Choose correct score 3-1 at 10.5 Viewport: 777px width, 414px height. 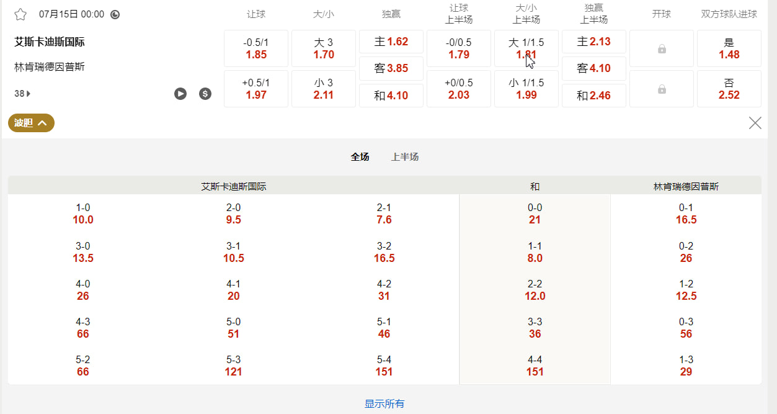[x=234, y=252]
